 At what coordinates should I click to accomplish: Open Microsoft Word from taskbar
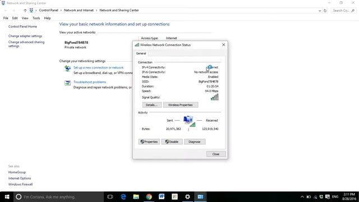162,197
